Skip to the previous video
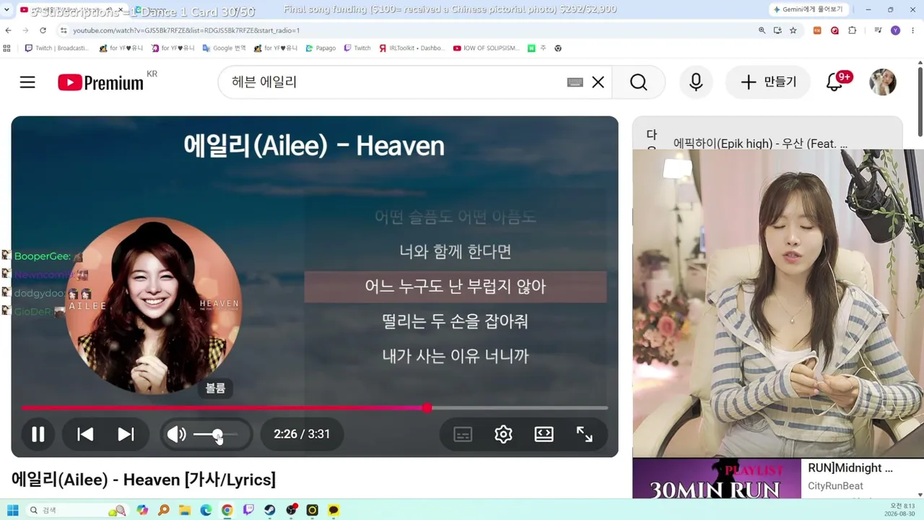The width and height of the screenshot is (924, 520). click(x=85, y=434)
